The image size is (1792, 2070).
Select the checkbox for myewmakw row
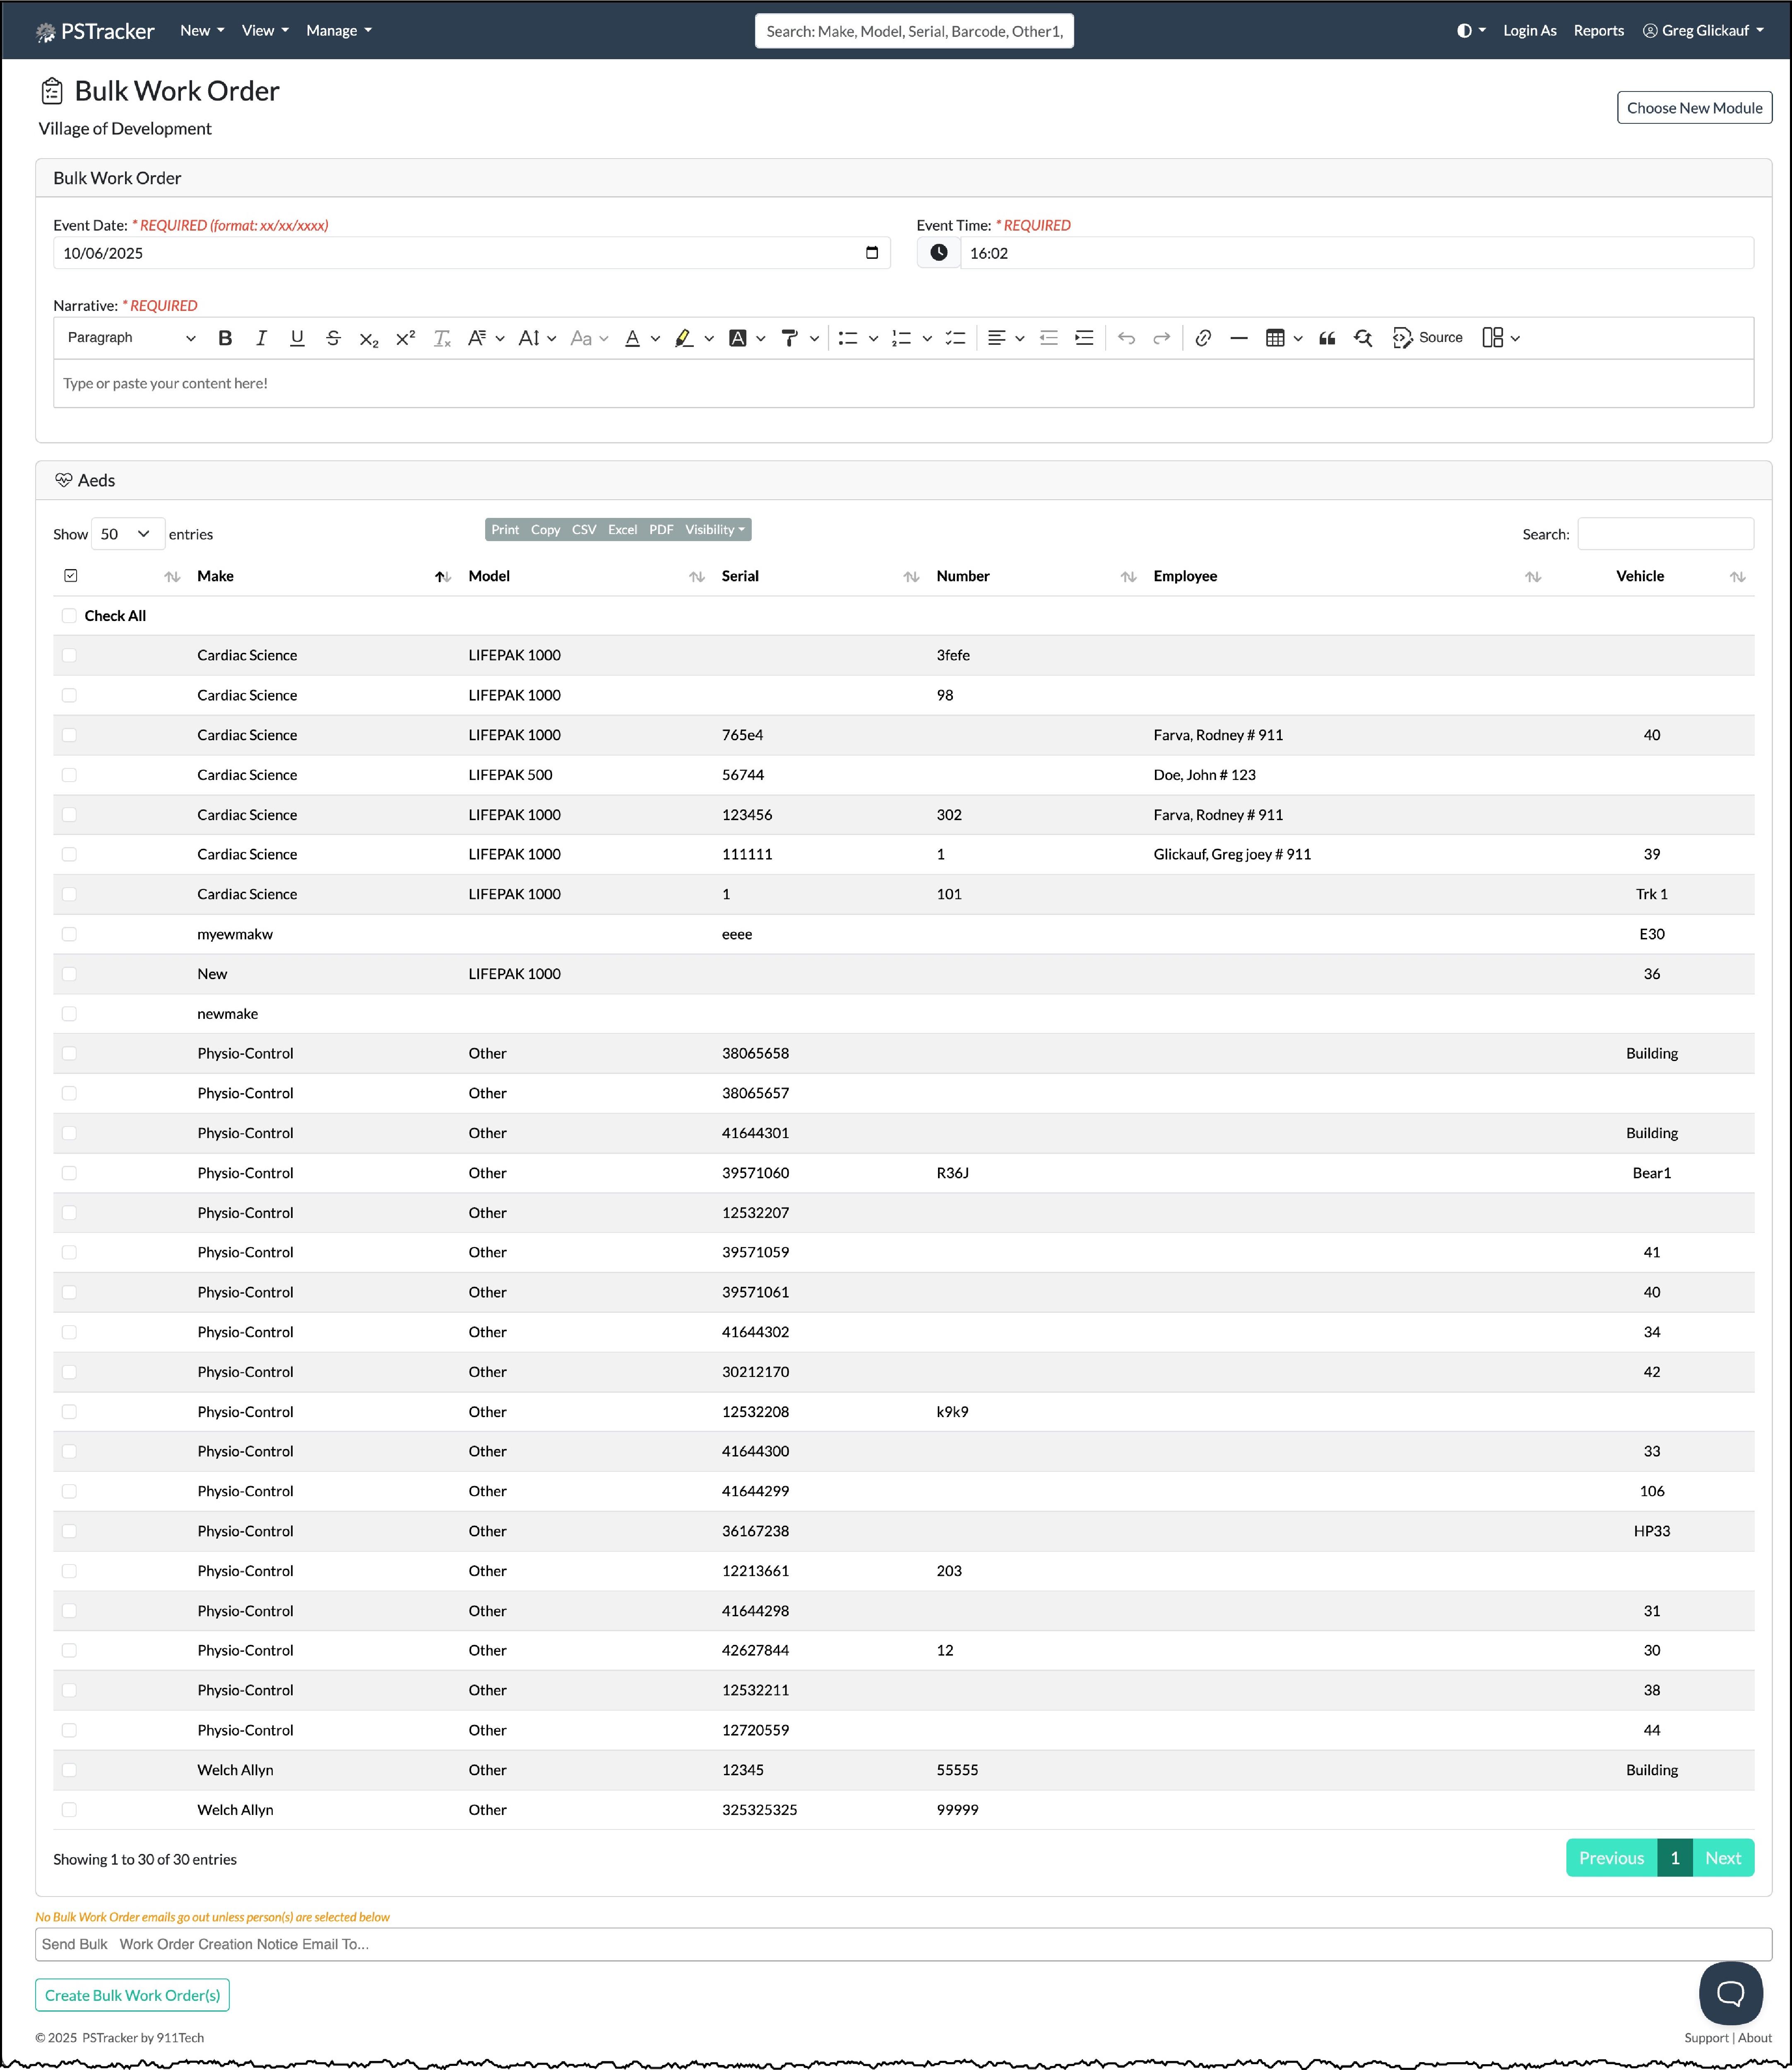click(69, 934)
